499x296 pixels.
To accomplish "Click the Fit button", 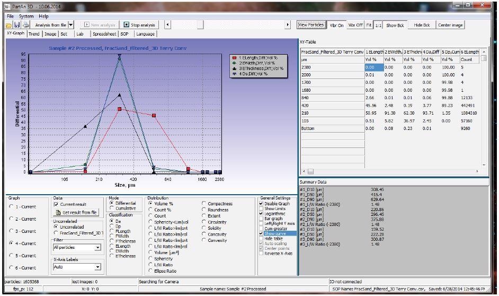I will click(369, 25).
